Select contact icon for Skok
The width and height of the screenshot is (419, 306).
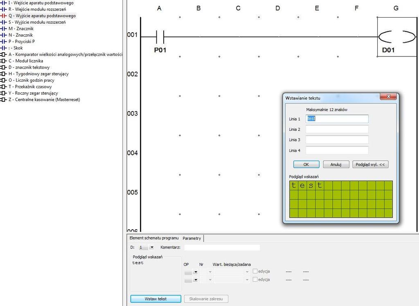(3, 48)
